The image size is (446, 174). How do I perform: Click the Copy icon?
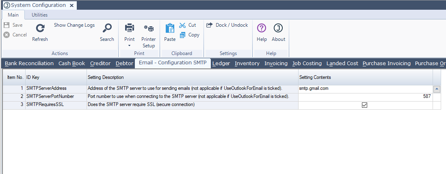(x=182, y=35)
